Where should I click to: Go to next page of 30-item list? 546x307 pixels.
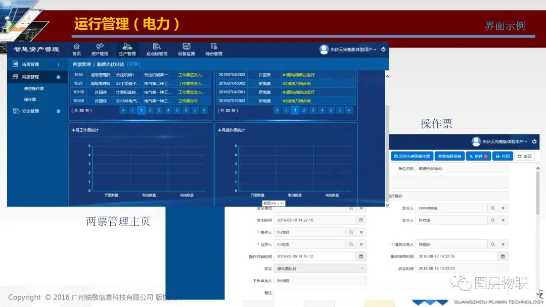click(x=195, y=110)
